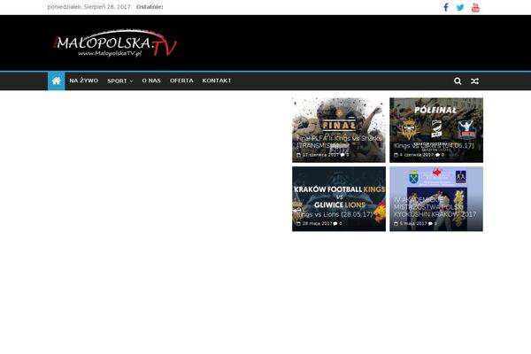Click the date poniedziałek, Sierpień 28, 2017

(x=88, y=7)
